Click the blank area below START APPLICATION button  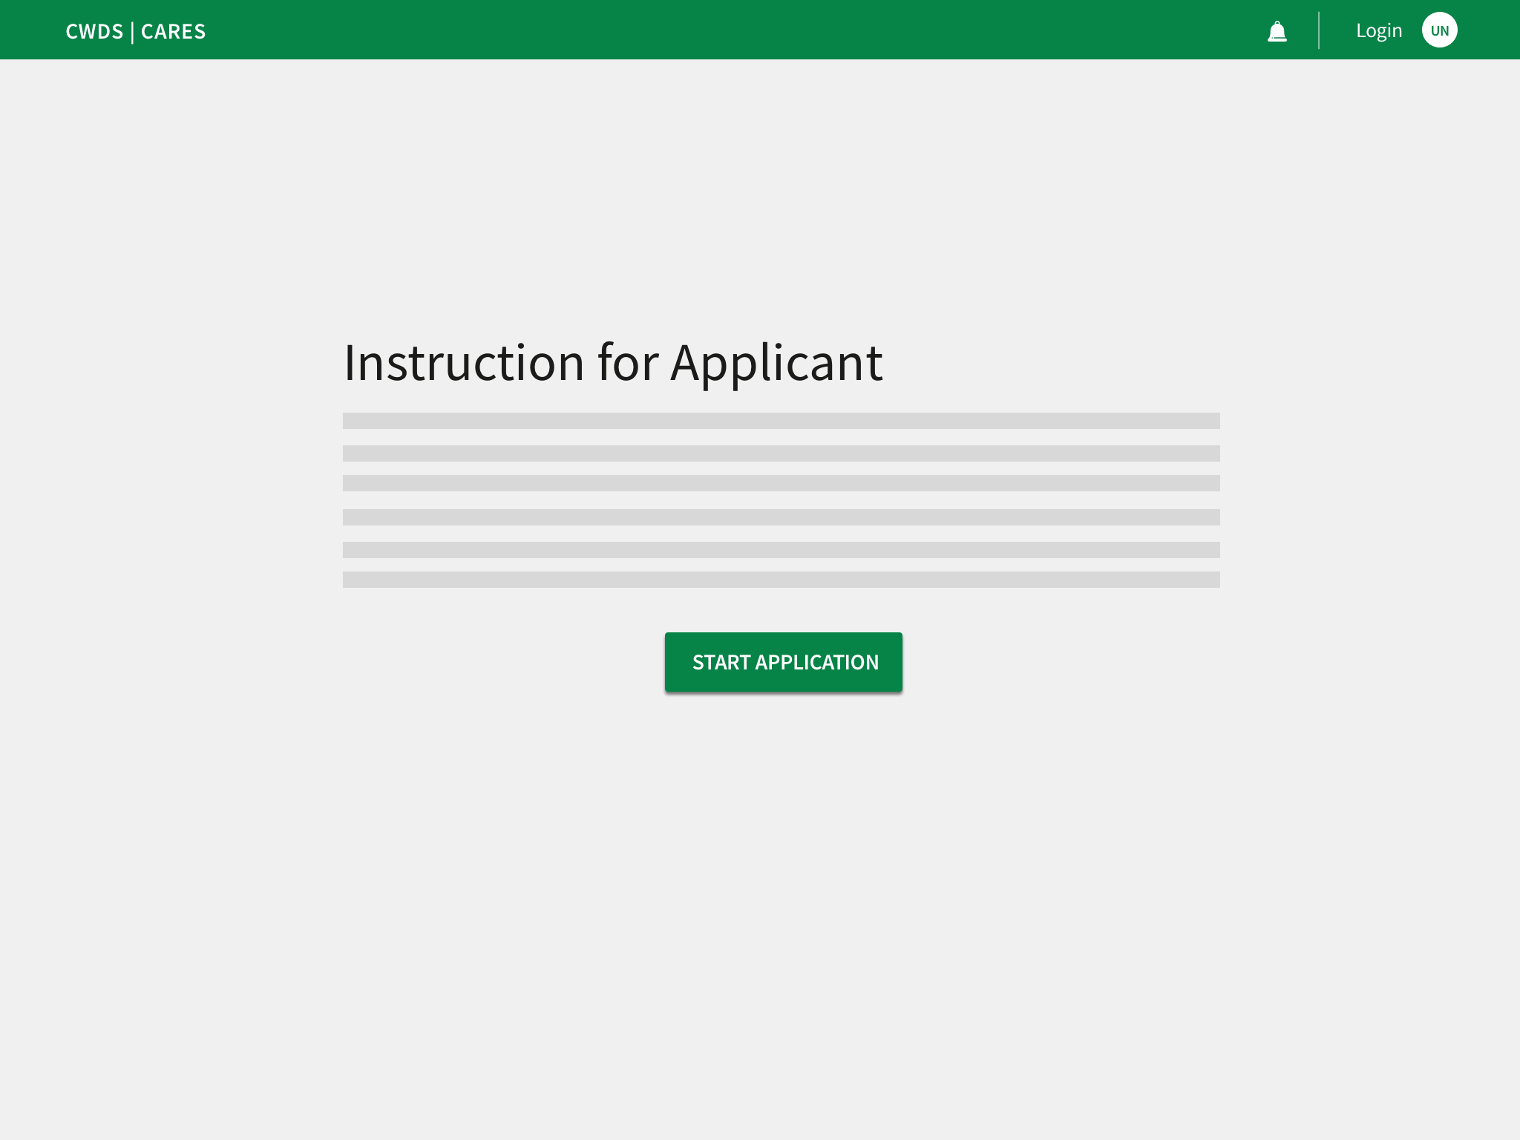[x=783, y=891]
